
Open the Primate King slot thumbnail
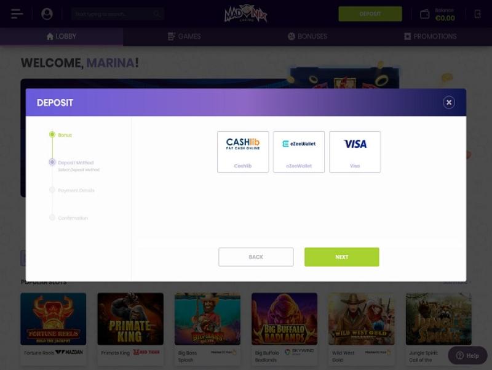[130, 319]
